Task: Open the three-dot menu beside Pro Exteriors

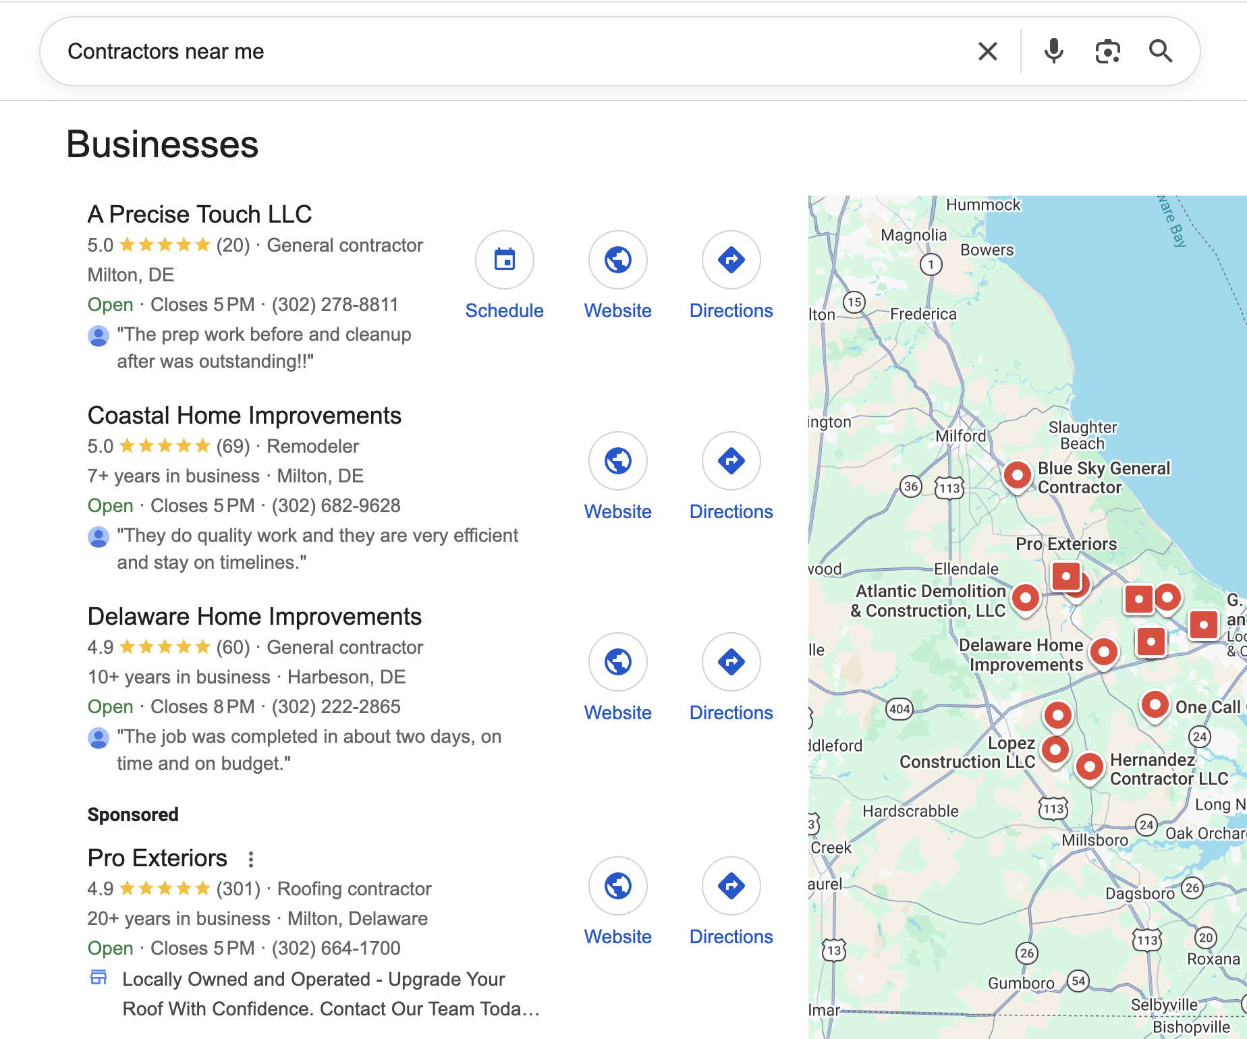Action: click(251, 859)
